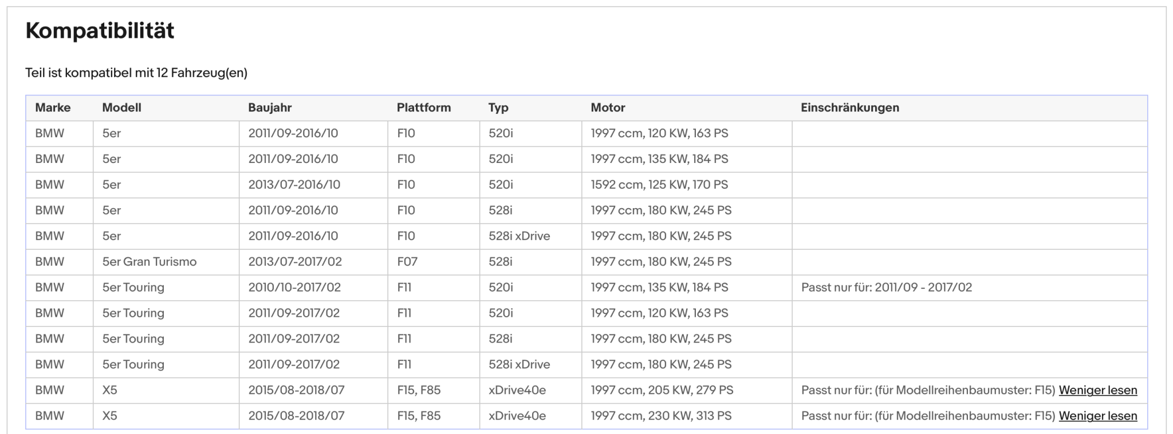Click the "Motor" column header
The width and height of the screenshot is (1173, 434).
point(608,107)
